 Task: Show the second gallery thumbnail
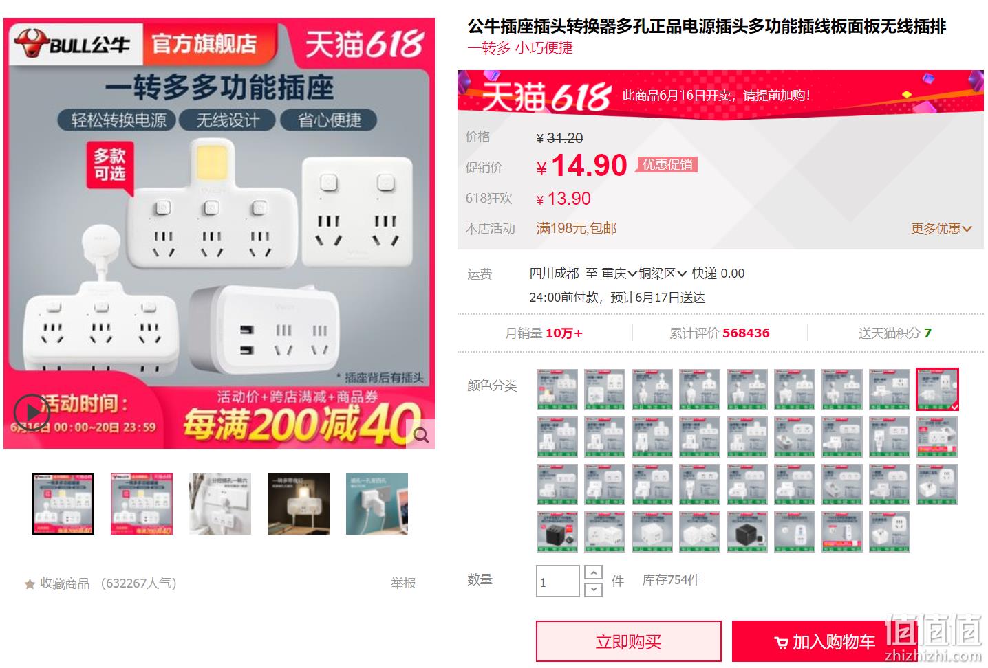(142, 504)
